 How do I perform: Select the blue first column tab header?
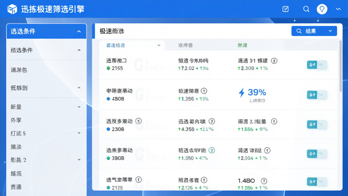pyautogui.click(x=116, y=45)
